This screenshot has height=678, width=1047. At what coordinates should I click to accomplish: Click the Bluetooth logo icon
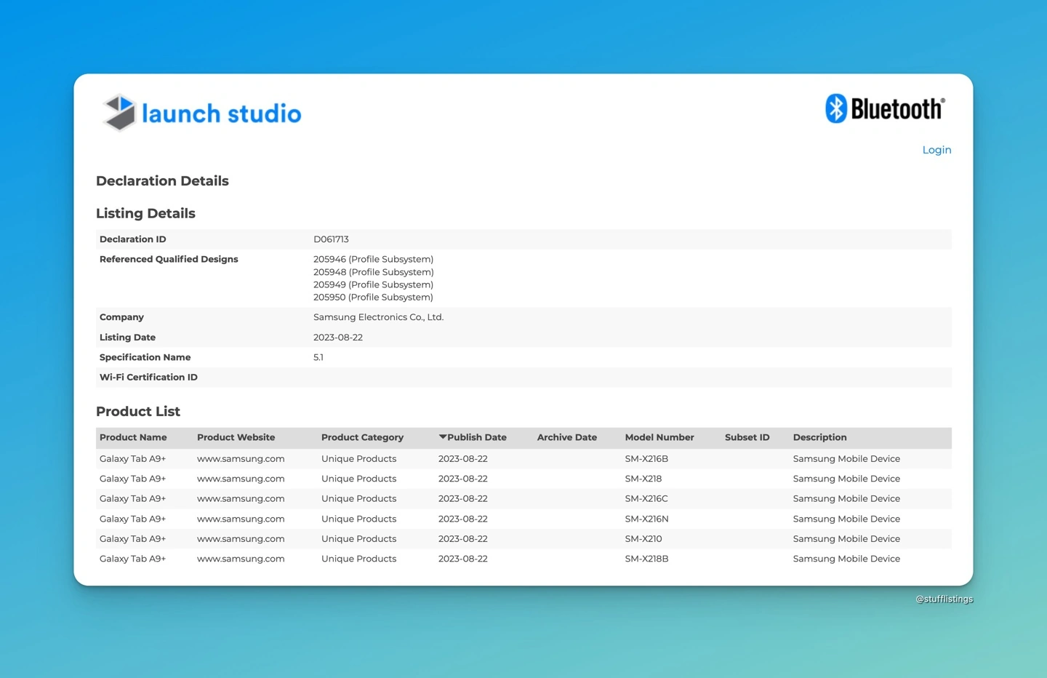tap(837, 108)
